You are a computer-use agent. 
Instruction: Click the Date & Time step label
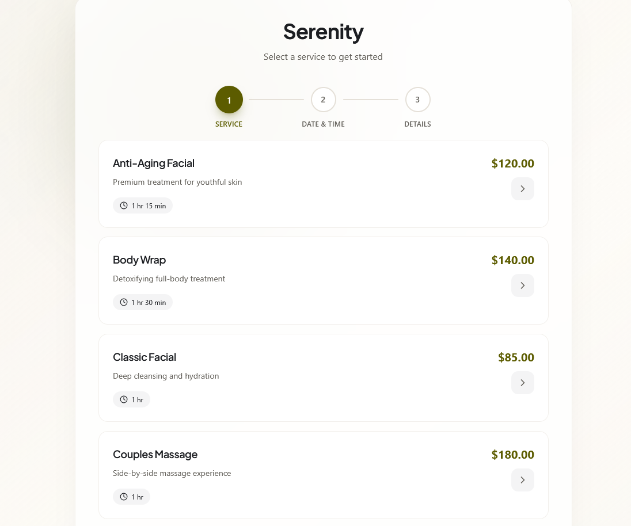pyautogui.click(x=323, y=124)
